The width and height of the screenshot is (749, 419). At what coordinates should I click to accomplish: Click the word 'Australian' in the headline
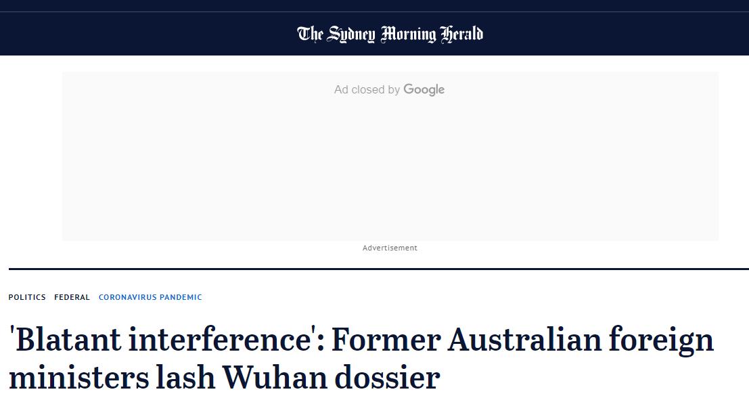(524, 339)
